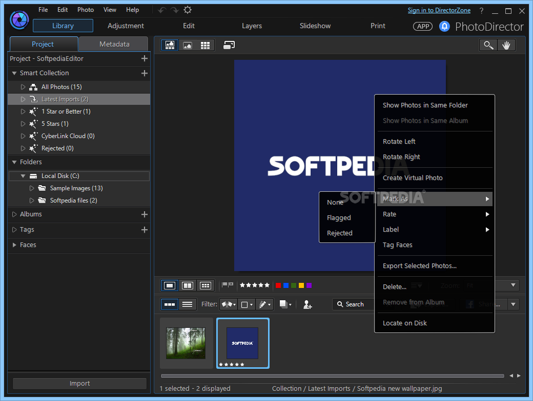Undo the last action arrow
Viewport: 533px width, 401px height.
click(x=162, y=10)
